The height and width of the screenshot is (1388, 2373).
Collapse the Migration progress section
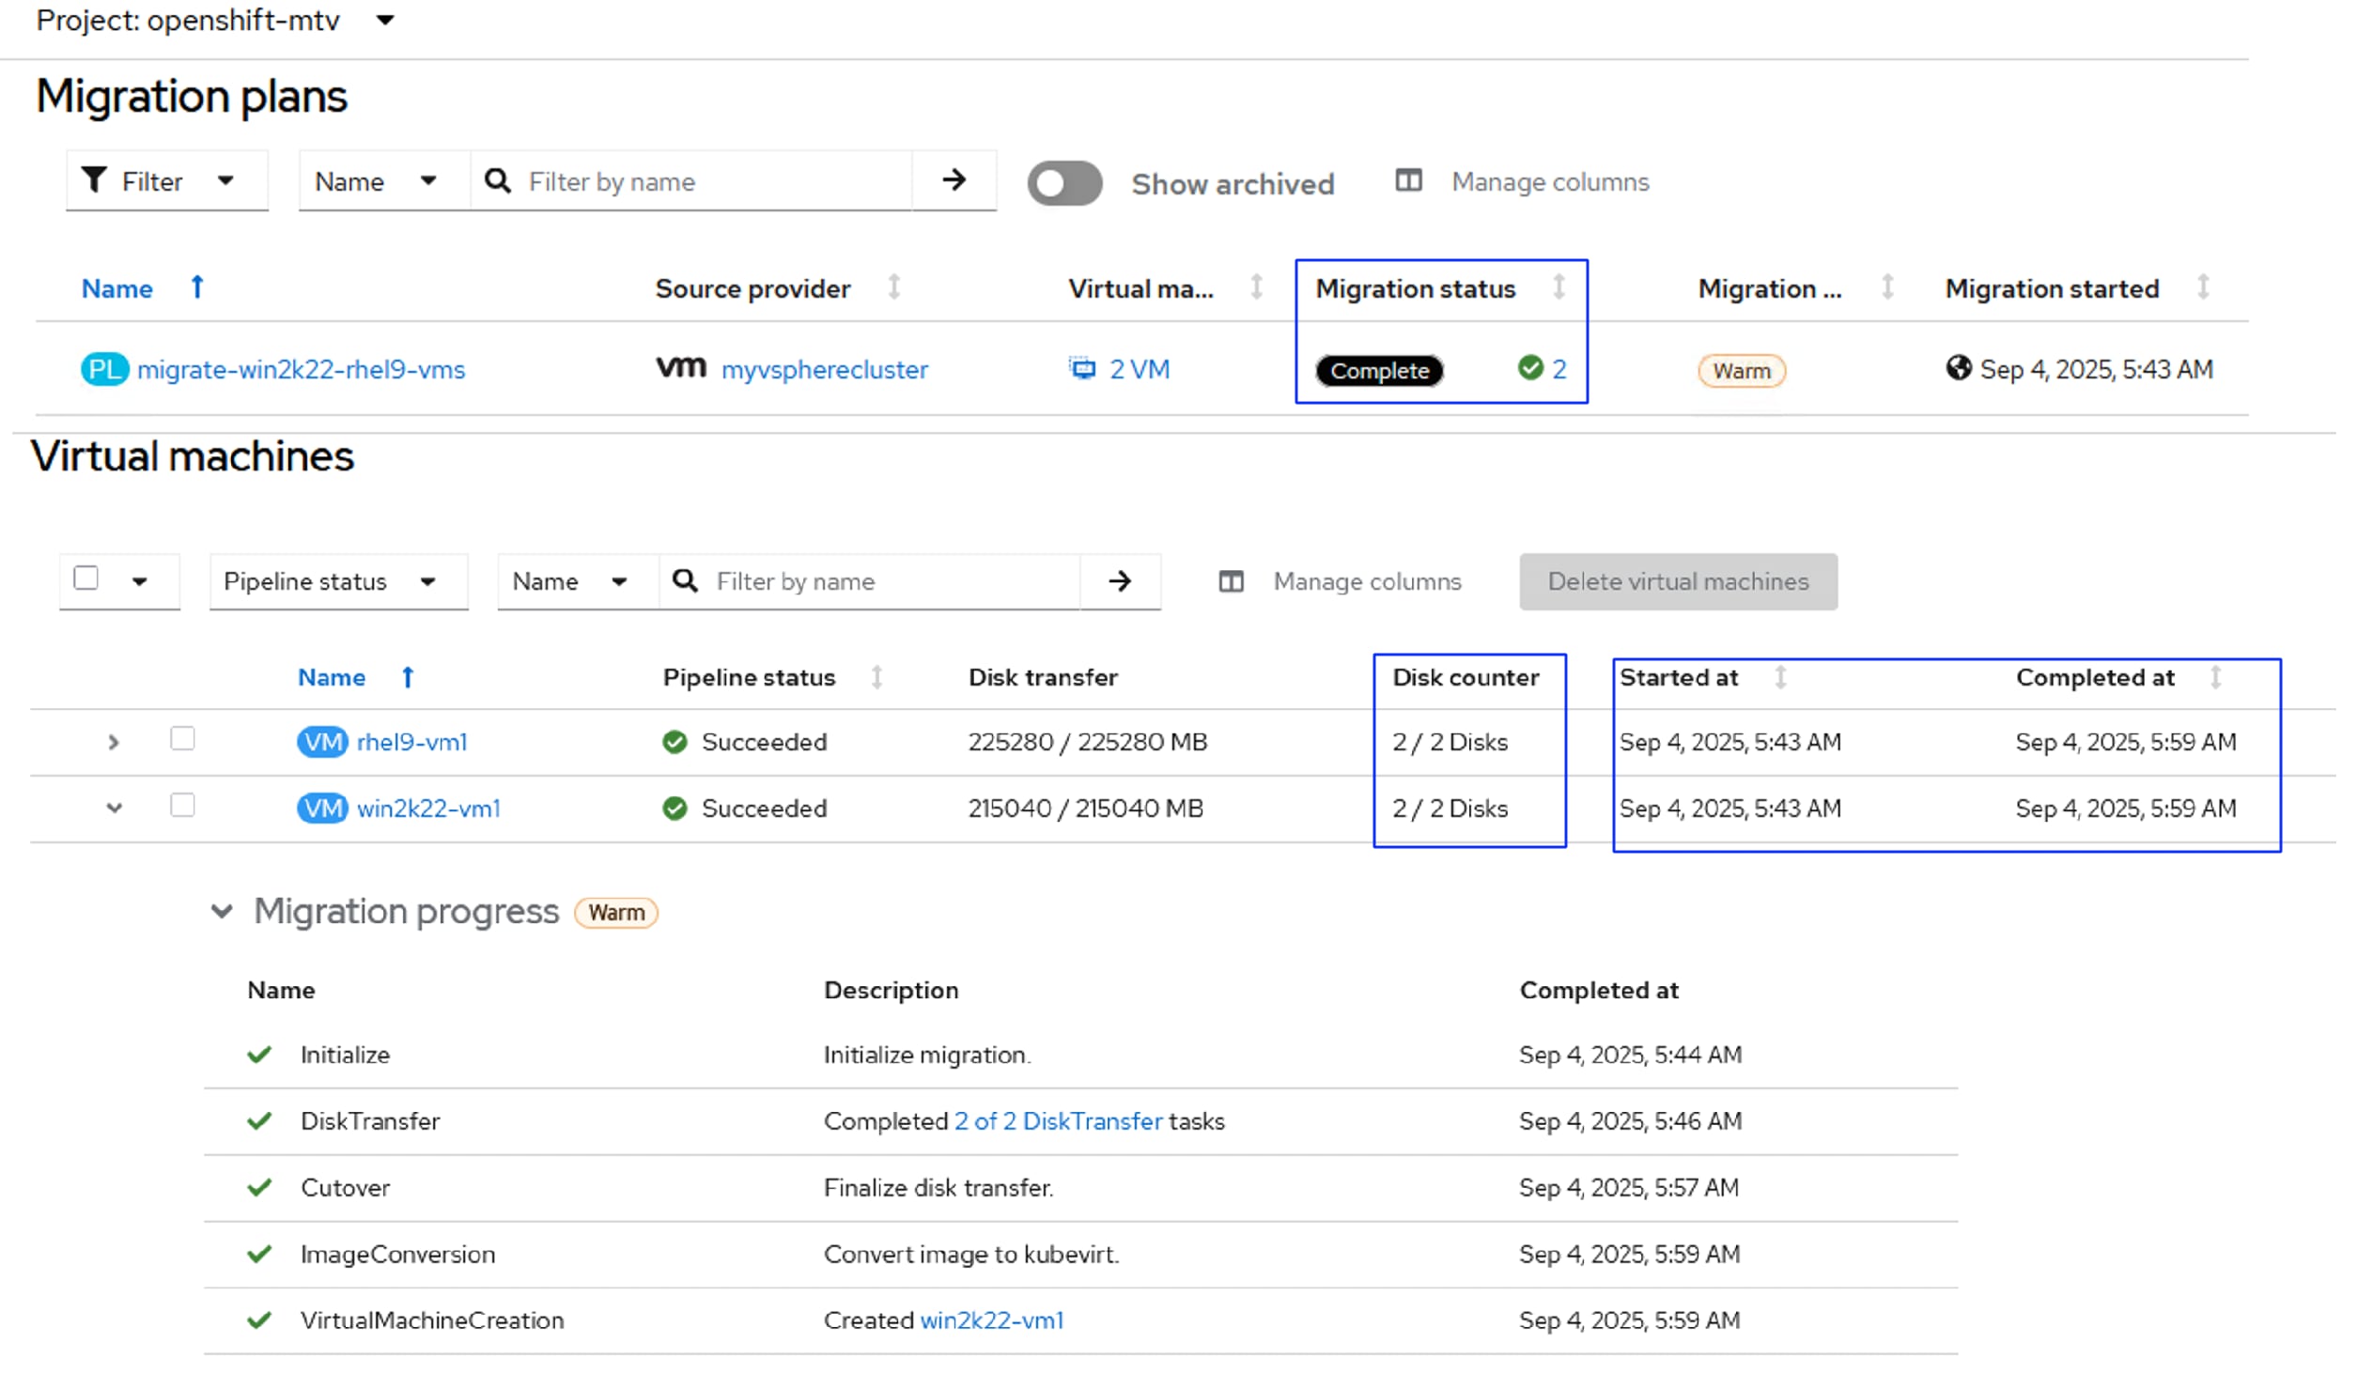click(x=222, y=912)
